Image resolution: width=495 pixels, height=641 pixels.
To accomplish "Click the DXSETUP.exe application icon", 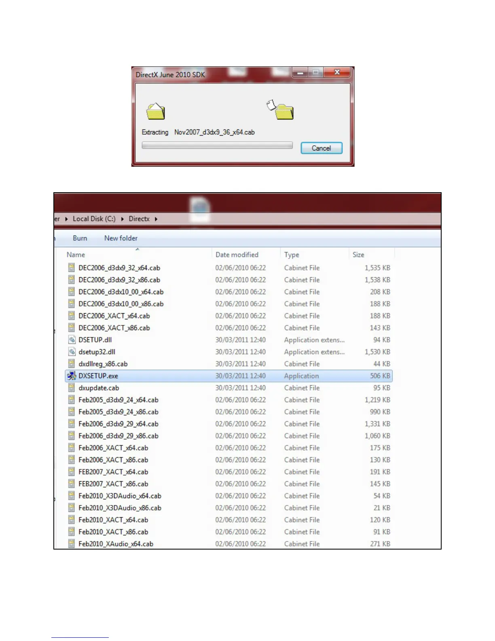I will 72,376.
